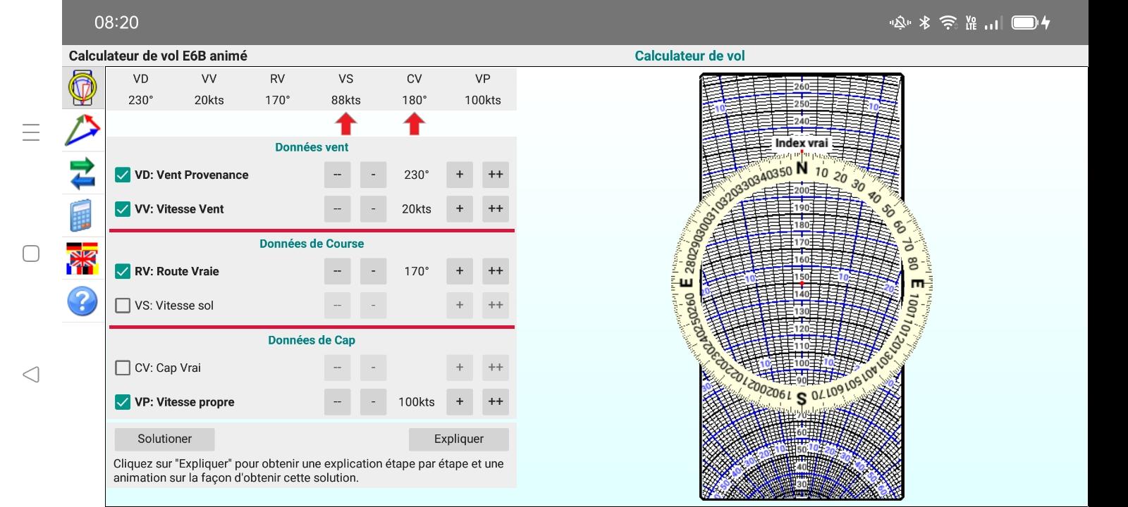Open the blue question mark help icon
This screenshot has width=1128, height=507.
point(82,301)
